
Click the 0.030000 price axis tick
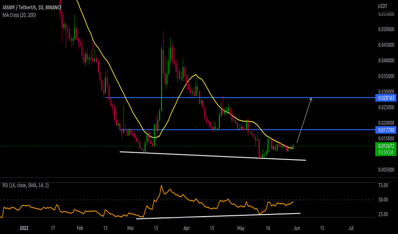click(x=386, y=91)
